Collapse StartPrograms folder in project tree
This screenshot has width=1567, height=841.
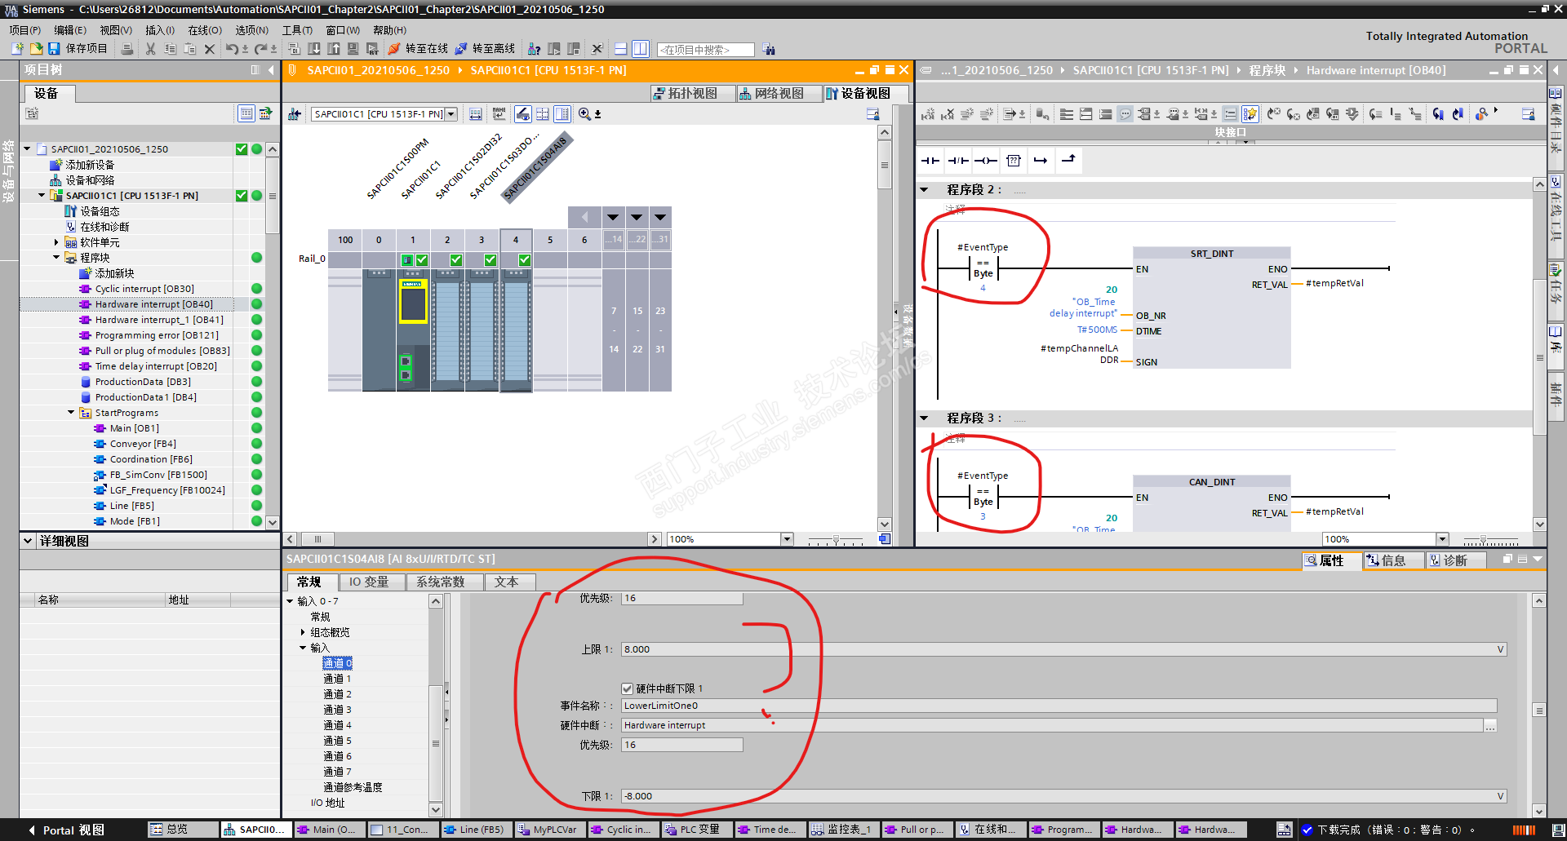click(x=71, y=413)
